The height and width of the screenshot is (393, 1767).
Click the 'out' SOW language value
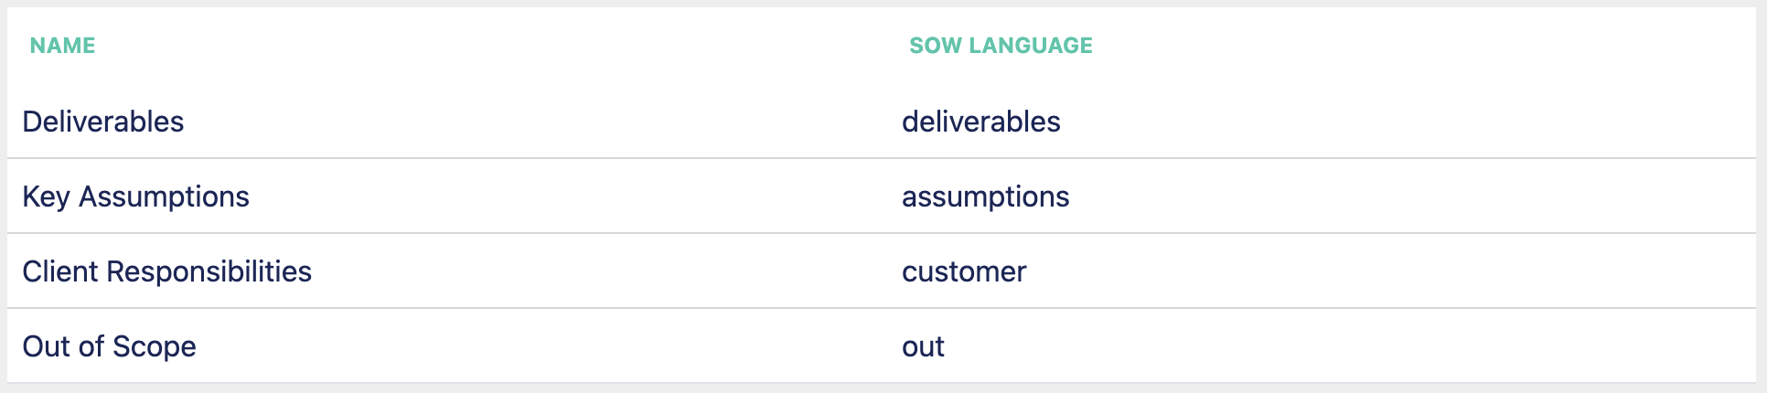click(923, 346)
